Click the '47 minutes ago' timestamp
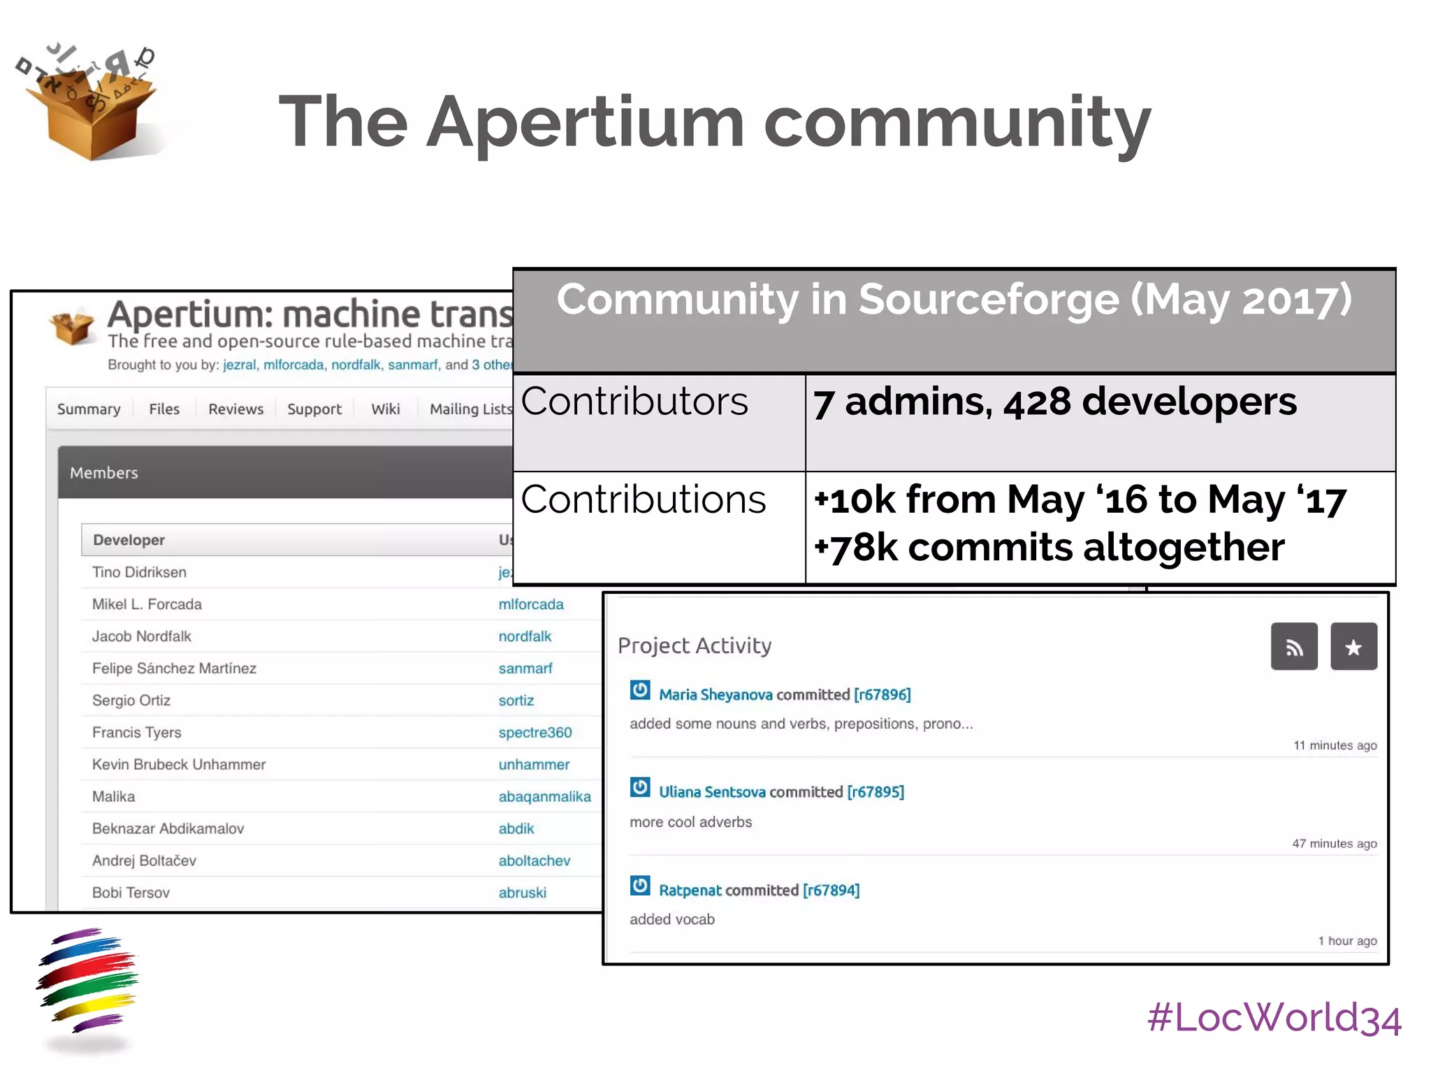1431x1073 pixels. pyautogui.click(x=1334, y=843)
